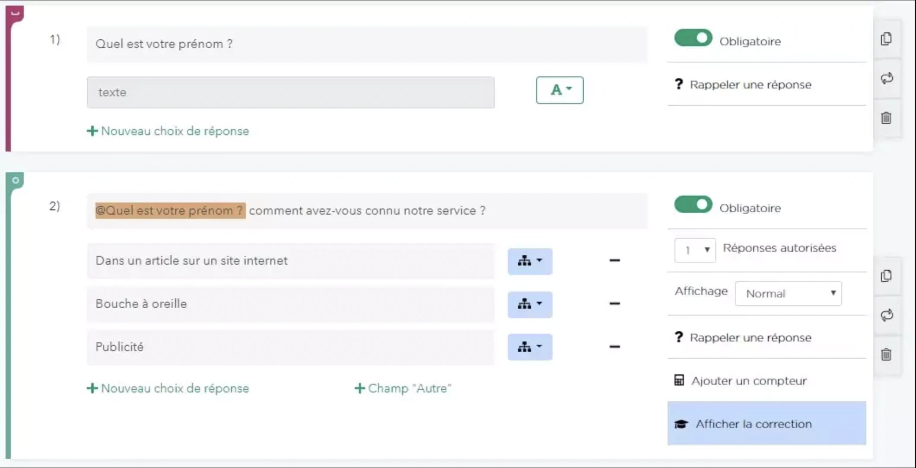Toggle Obligatoire switch for question 1
This screenshot has width=916, height=468.
tap(693, 38)
